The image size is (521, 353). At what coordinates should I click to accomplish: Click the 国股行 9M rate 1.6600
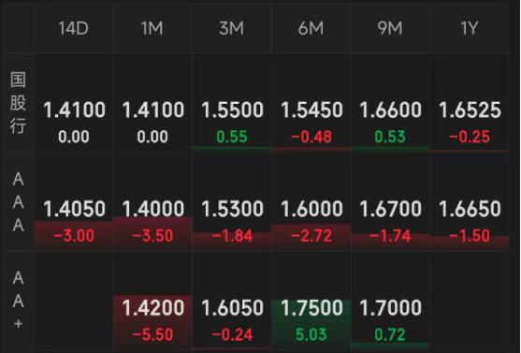pyautogui.click(x=390, y=110)
